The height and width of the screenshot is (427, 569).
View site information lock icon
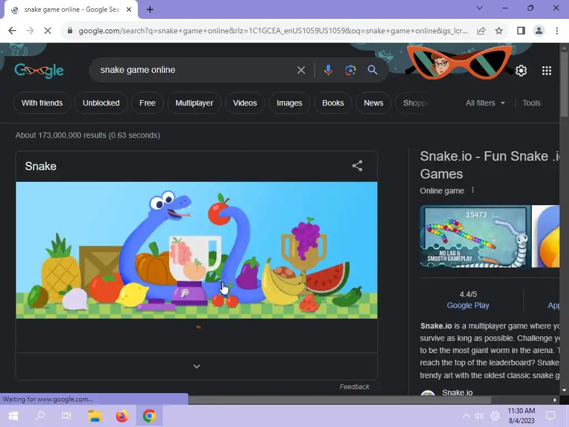coord(69,31)
